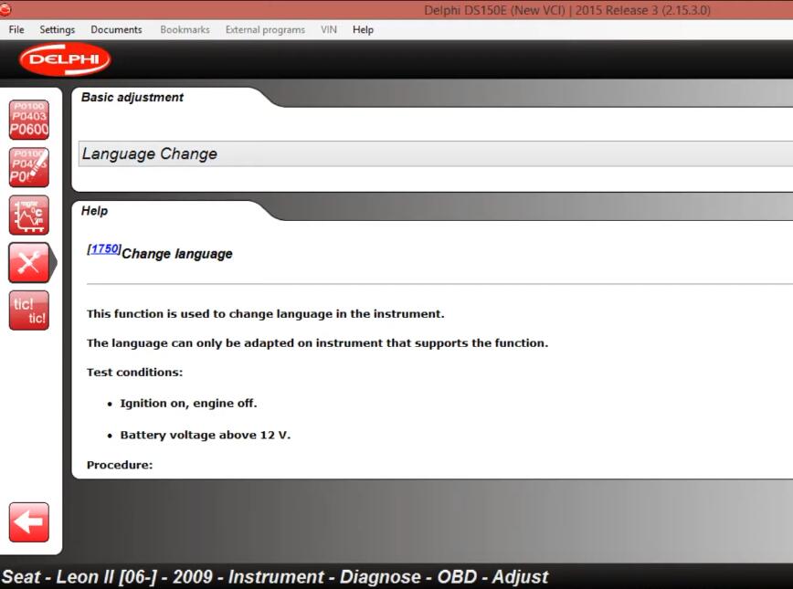Viewport: 793px width, 589px height.
Task: Open the Settings menu
Action: tap(58, 30)
